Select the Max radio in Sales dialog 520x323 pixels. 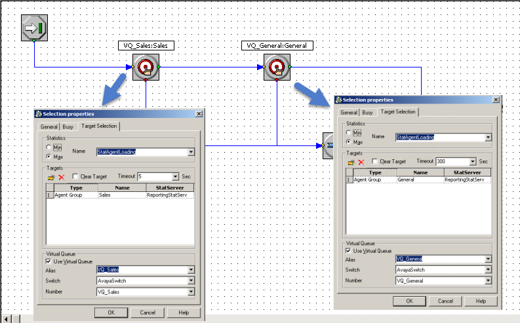click(49, 157)
